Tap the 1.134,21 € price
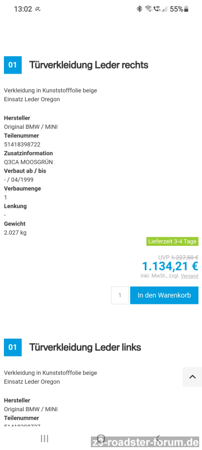This screenshot has height=450, width=202. [x=170, y=266]
